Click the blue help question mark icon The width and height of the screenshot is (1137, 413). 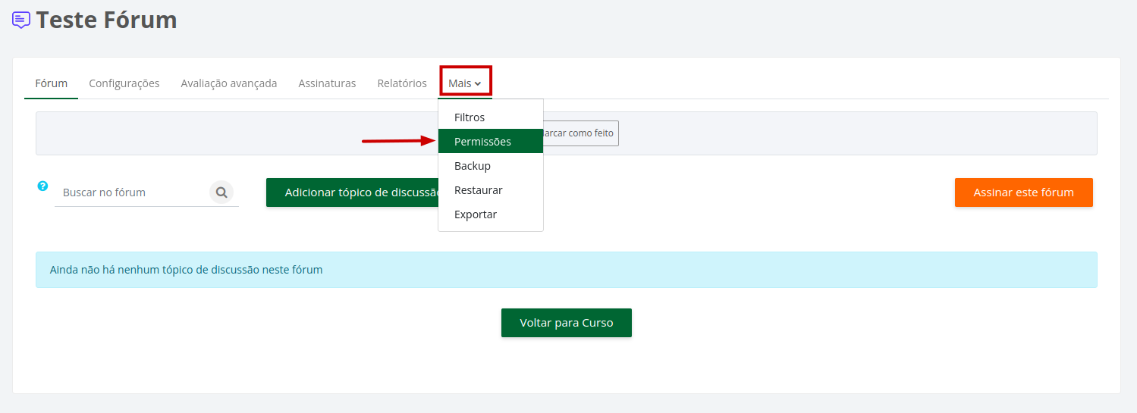42,186
